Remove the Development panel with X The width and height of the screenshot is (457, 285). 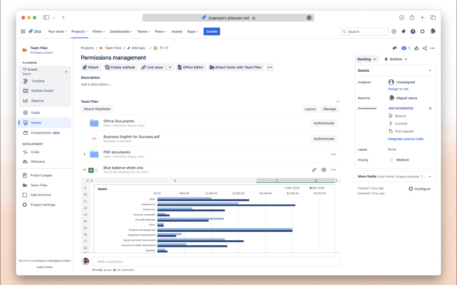tap(430, 108)
